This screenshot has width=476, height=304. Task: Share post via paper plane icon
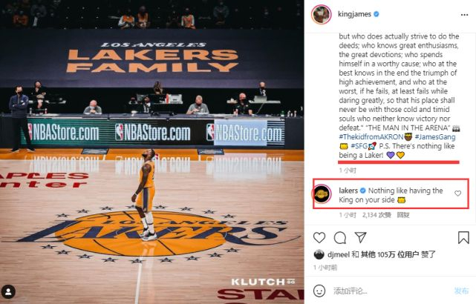point(360,237)
